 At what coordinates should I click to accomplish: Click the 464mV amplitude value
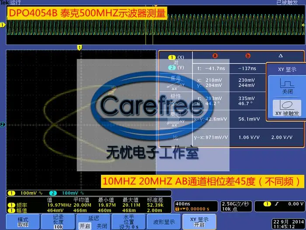click(x=55, y=210)
